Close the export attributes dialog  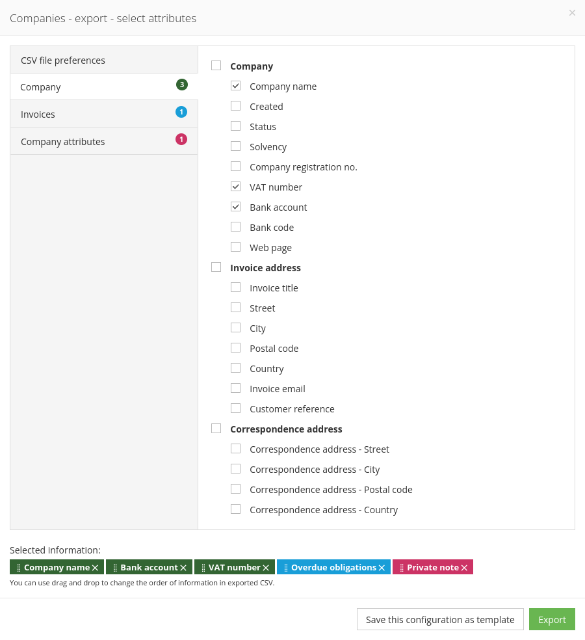pos(572,12)
